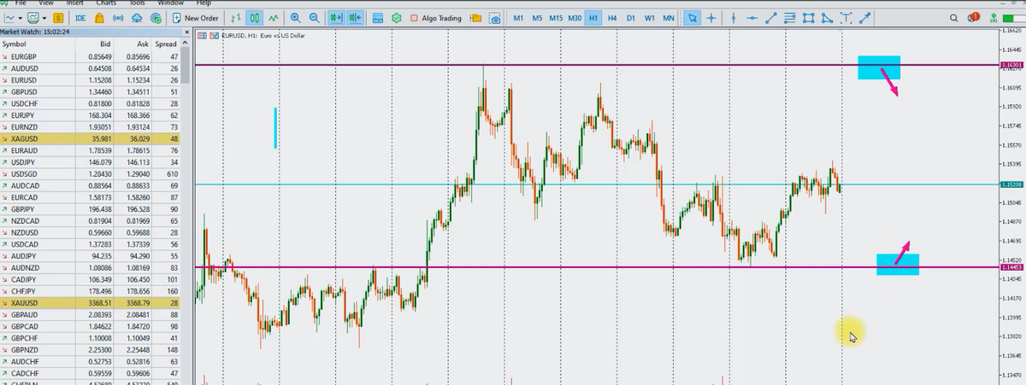Click the New Order button
The image size is (1026, 385).
tap(196, 18)
